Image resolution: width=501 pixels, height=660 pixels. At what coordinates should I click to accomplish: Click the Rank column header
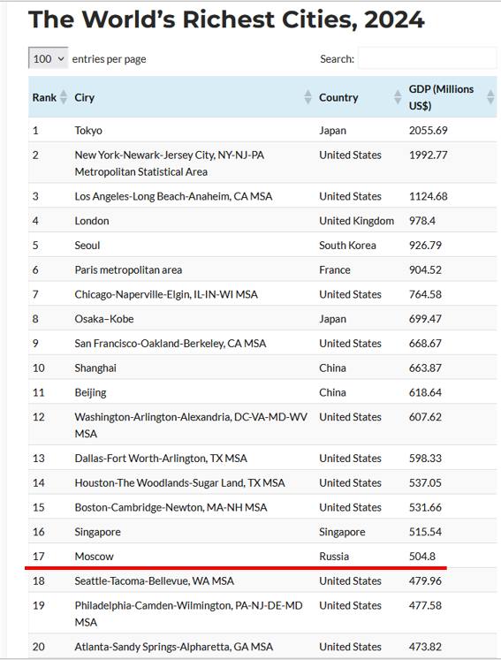tap(44, 97)
